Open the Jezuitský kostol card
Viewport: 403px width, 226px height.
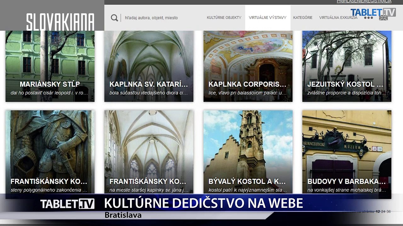coord(347,66)
